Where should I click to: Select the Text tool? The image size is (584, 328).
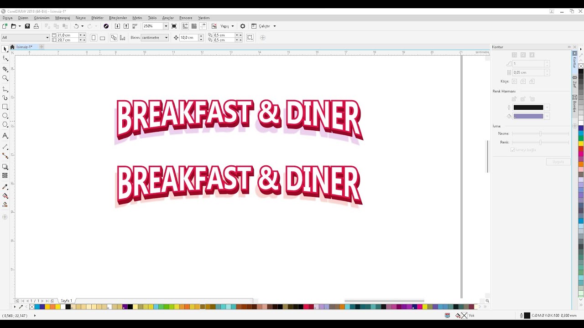click(5, 136)
